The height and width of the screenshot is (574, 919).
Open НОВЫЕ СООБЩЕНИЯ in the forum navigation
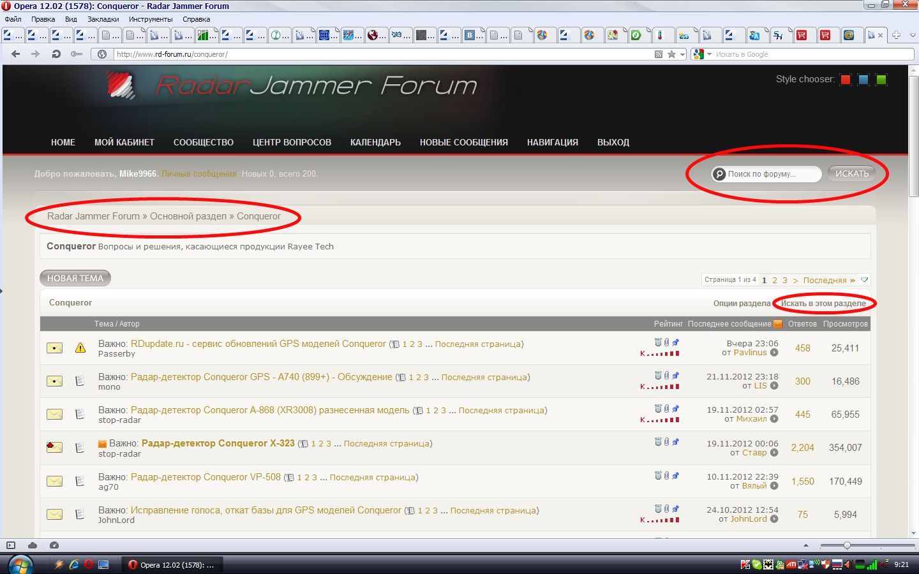point(464,142)
